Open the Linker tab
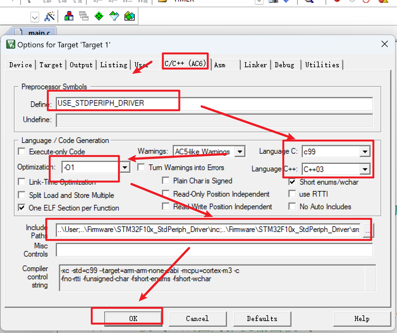This screenshot has width=397, height=333. [255, 65]
